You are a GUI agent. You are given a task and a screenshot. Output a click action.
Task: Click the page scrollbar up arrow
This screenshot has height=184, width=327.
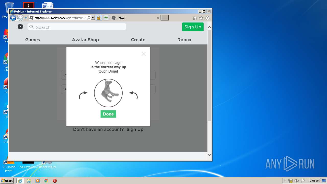pyautogui.click(x=209, y=27)
